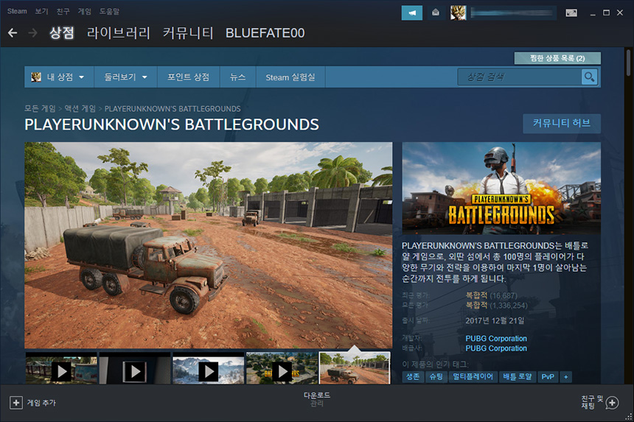Viewport: 634px width, 422px height.
Task: Click the vertical page scrollbar
Action: 628,63
